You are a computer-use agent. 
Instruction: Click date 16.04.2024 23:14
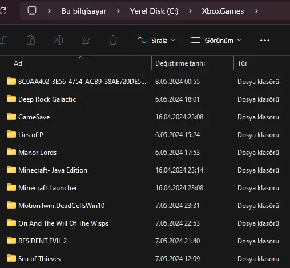click(179, 170)
